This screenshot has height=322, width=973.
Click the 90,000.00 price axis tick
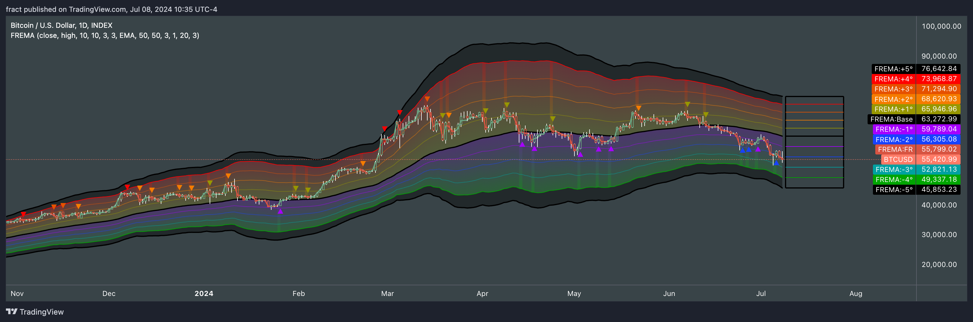pos(939,56)
